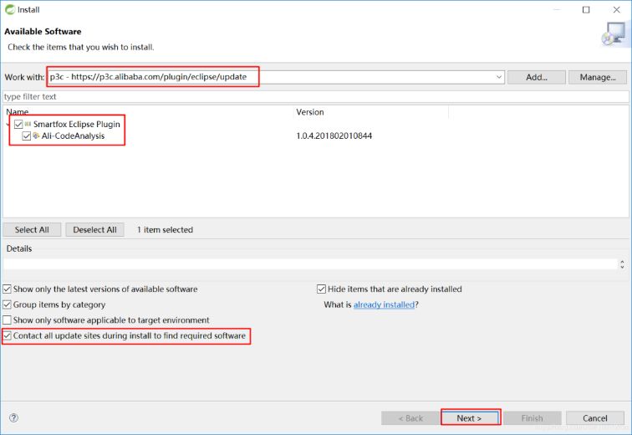The width and height of the screenshot is (632, 435).
Task: Click the Next > button
Action: tap(471, 417)
